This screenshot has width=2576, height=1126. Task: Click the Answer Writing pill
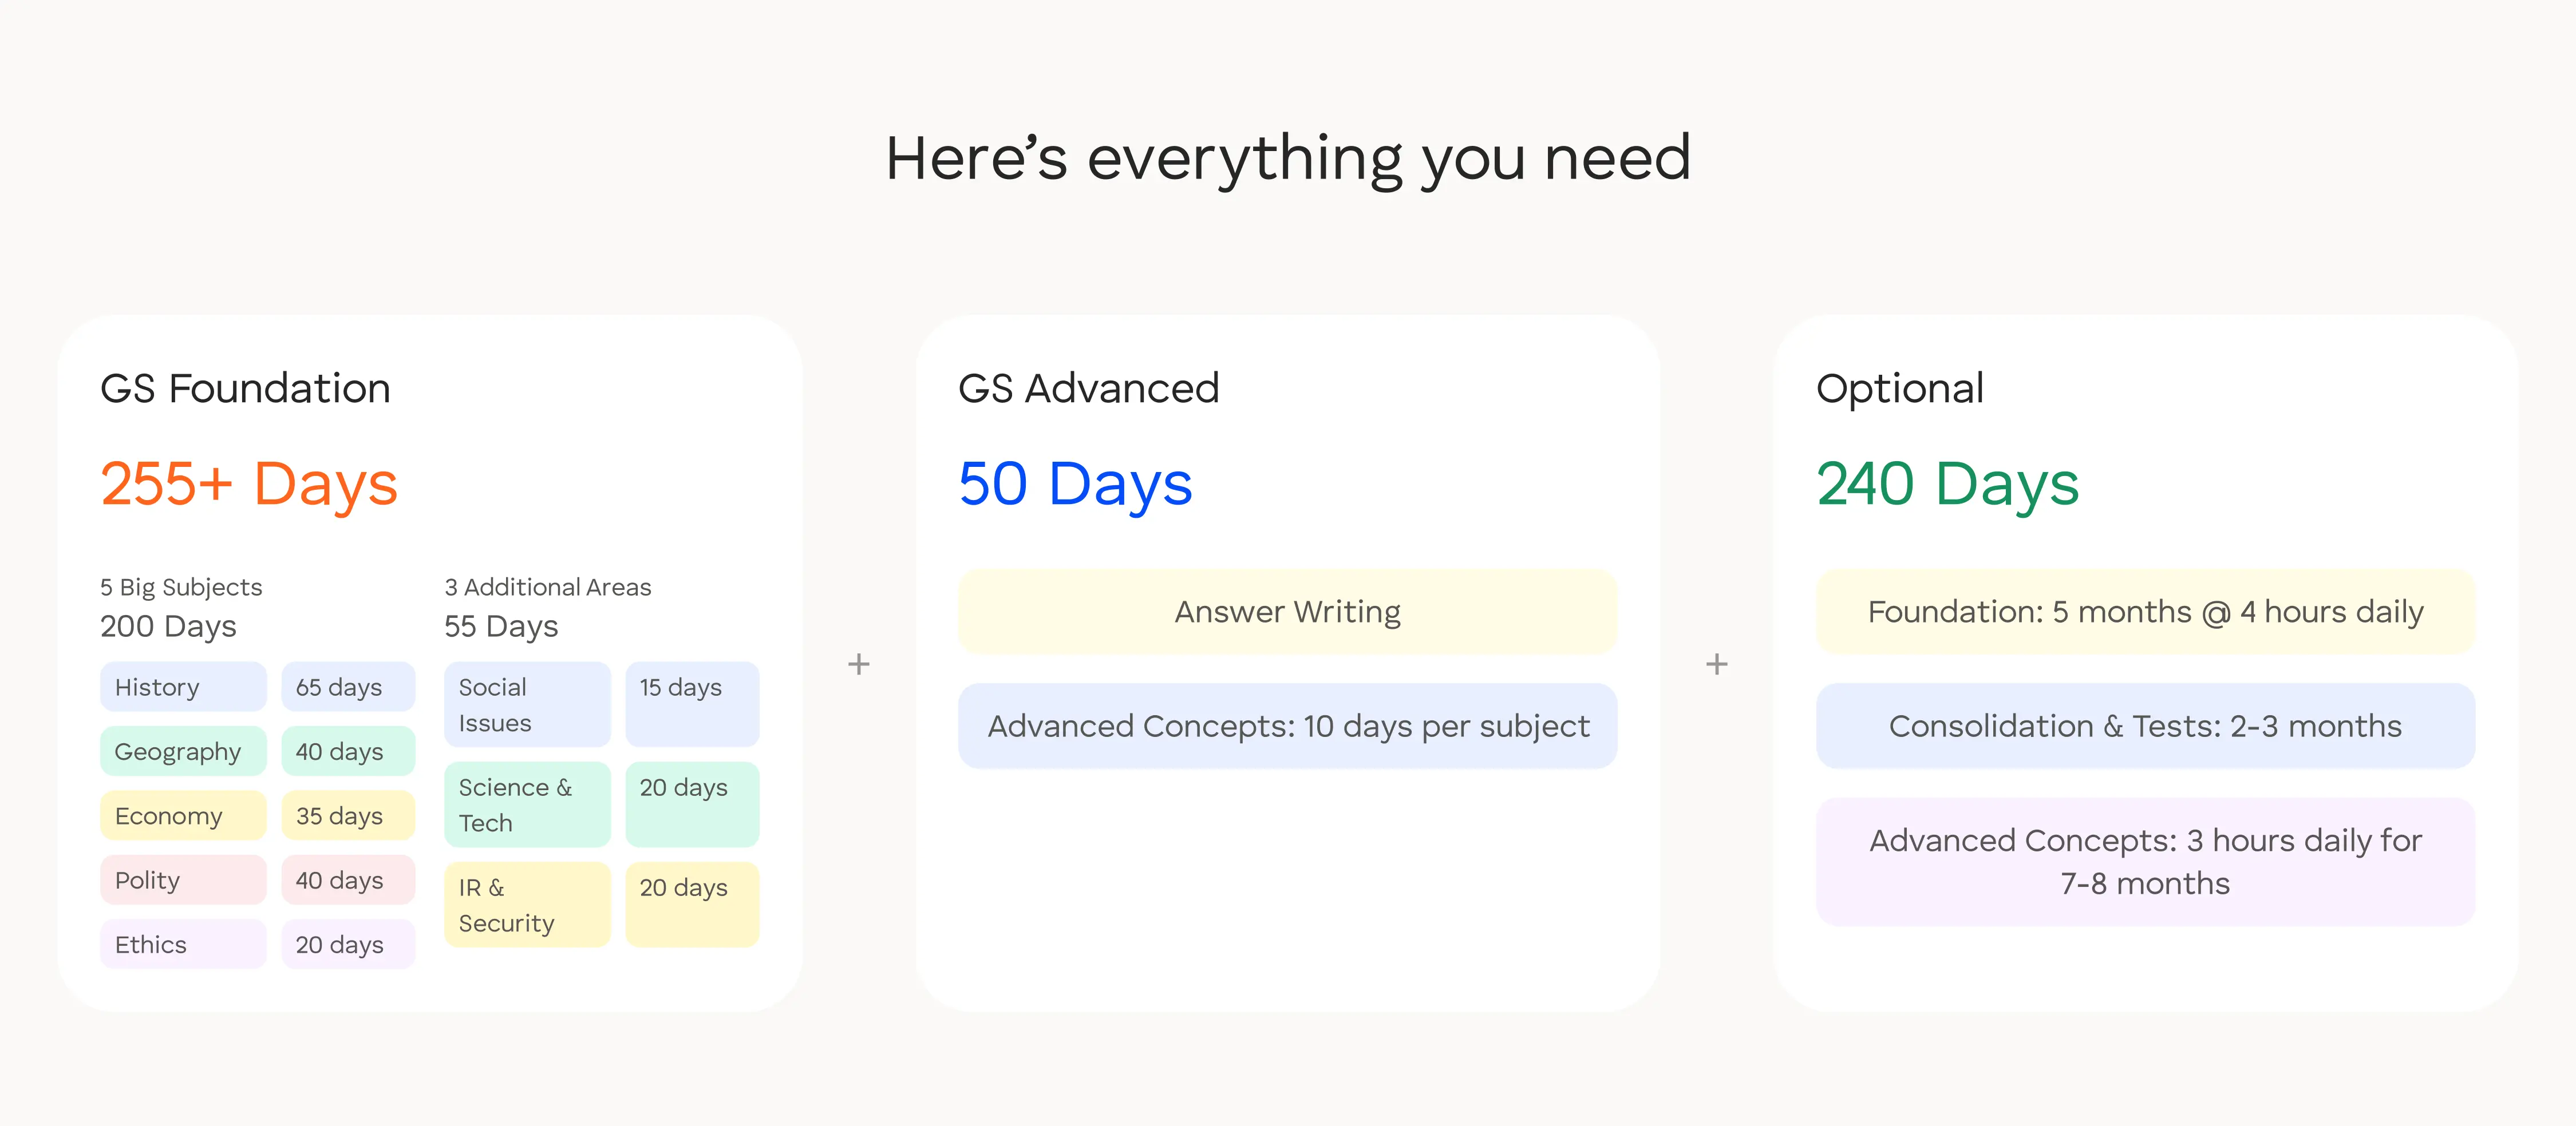pos(1287,612)
